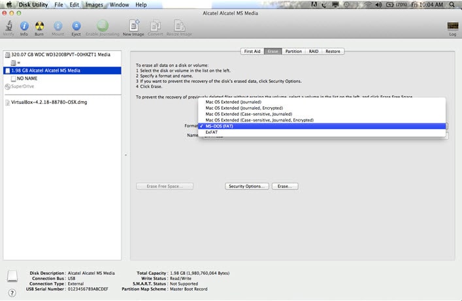
Task: Switch to the Erase tab
Action: 273,51
